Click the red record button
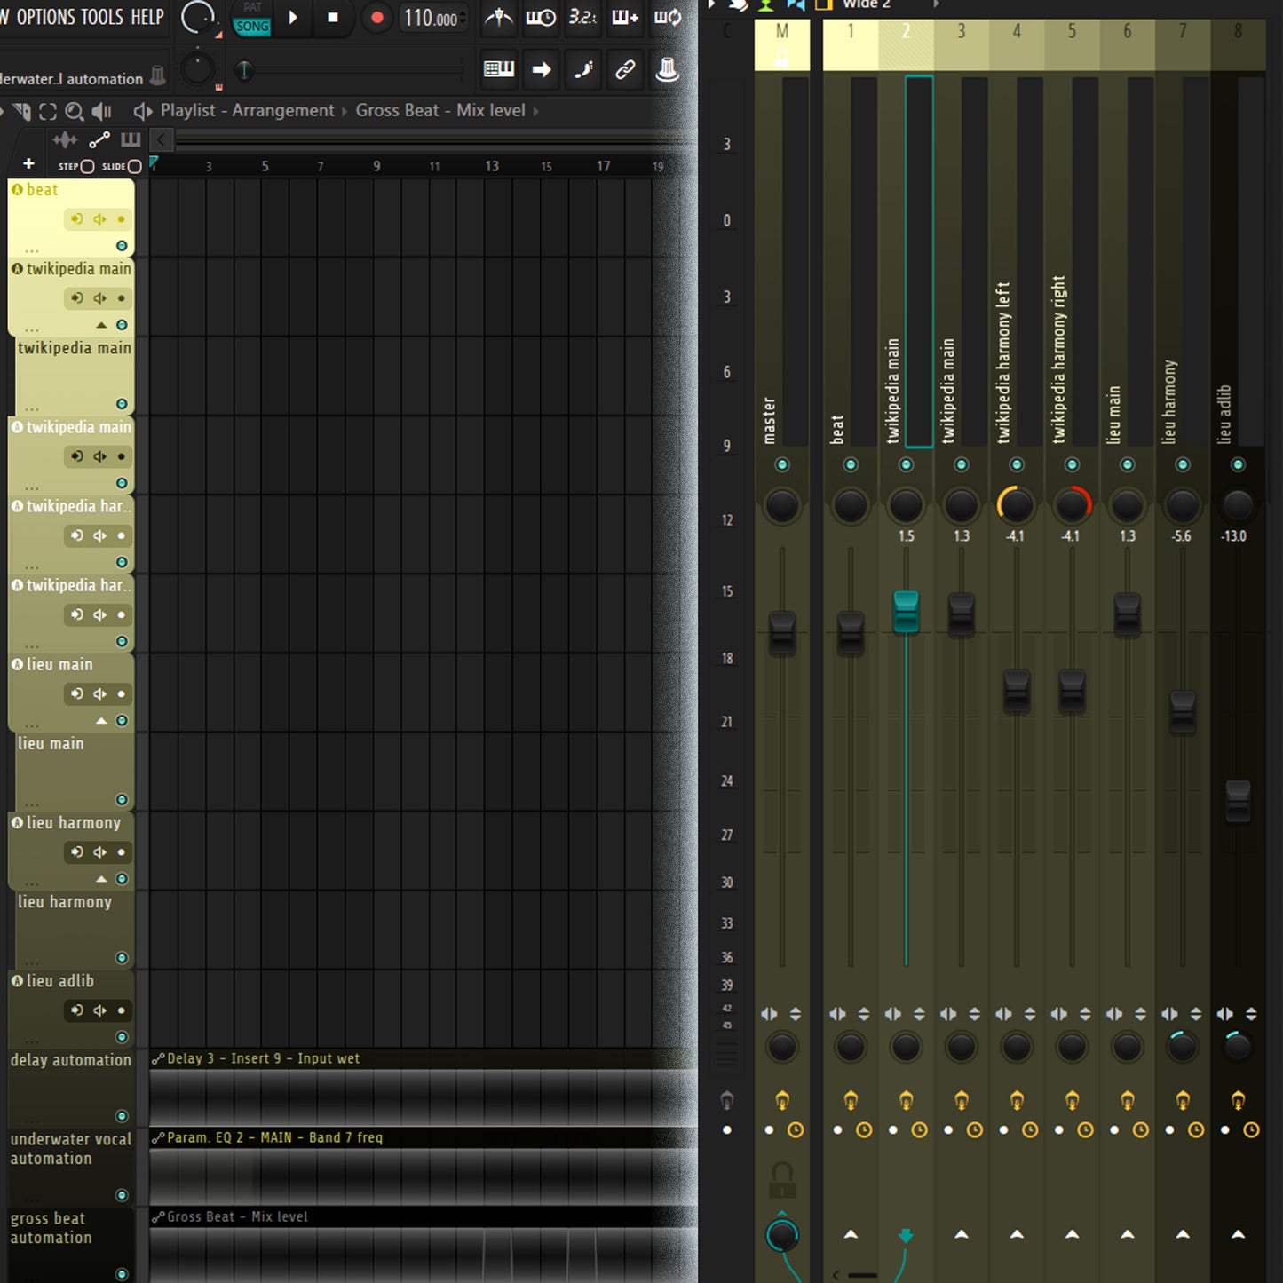Image resolution: width=1283 pixels, height=1283 pixels. (x=376, y=18)
